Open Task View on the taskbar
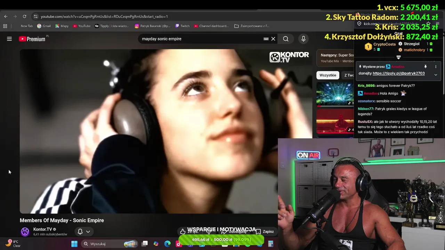This screenshot has width=445, height=250. click(x=145, y=244)
